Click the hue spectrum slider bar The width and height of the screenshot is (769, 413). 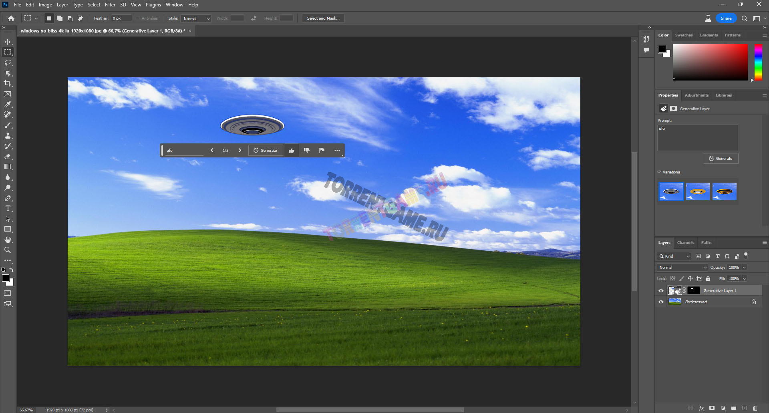[758, 62]
